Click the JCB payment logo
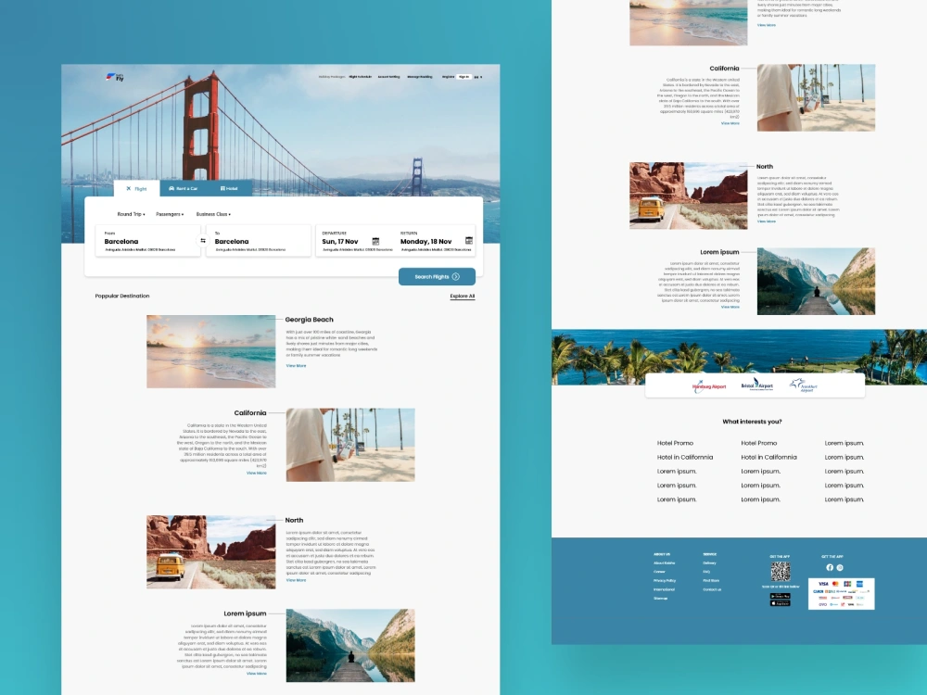 [x=847, y=583]
